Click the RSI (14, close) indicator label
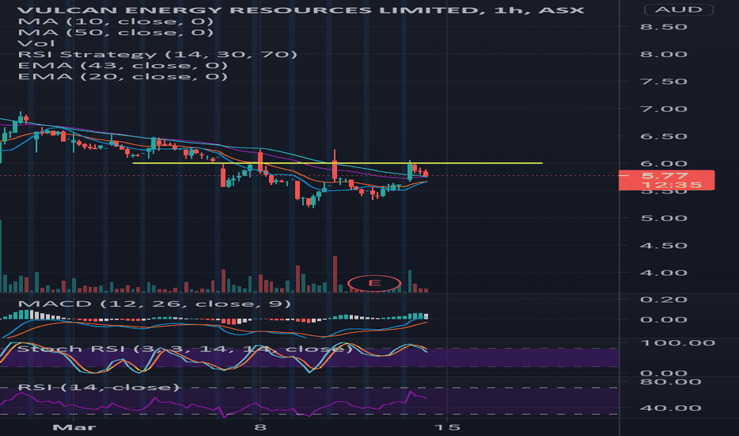739x436 pixels. point(99,388)
